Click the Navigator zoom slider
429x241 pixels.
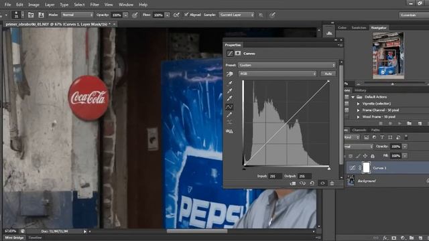click(x=392, y=84)
